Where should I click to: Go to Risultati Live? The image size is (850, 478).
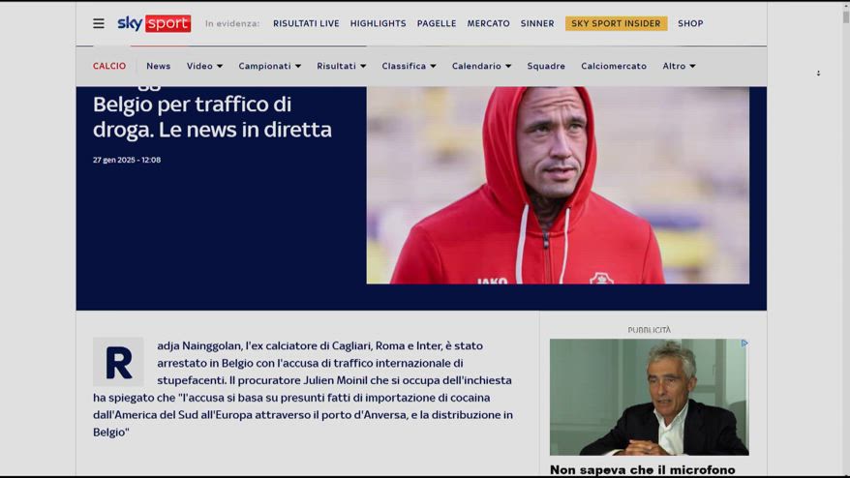pyautogui.click(x=306, y=23)
